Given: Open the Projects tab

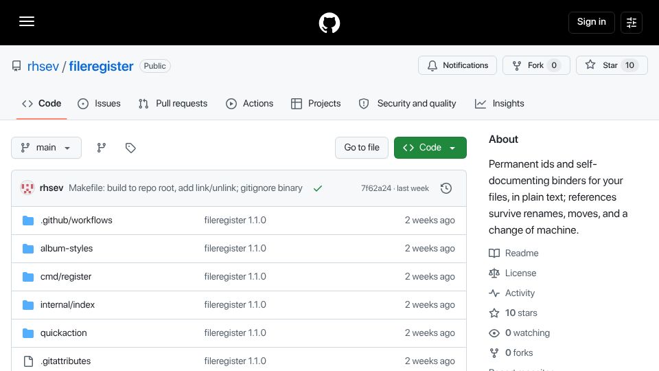Looking at the screenshot, I should pyautogui.click(x=316, y=104).
